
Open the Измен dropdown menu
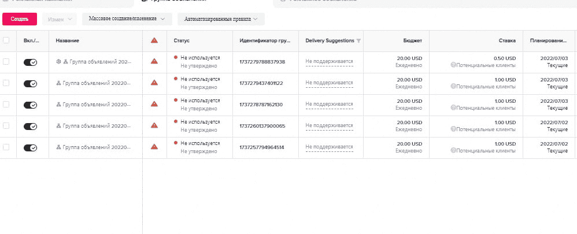tap(60, 19)
